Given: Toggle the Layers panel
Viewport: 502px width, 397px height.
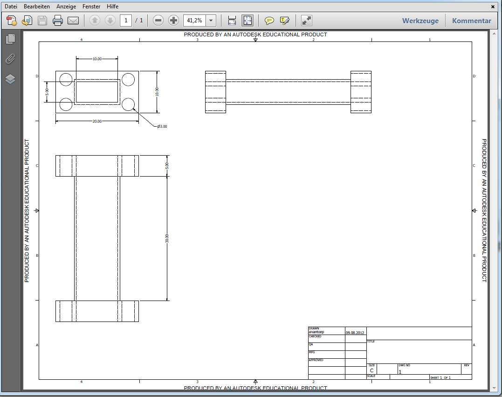Looking at the screenshot, I should click(10, 79).
